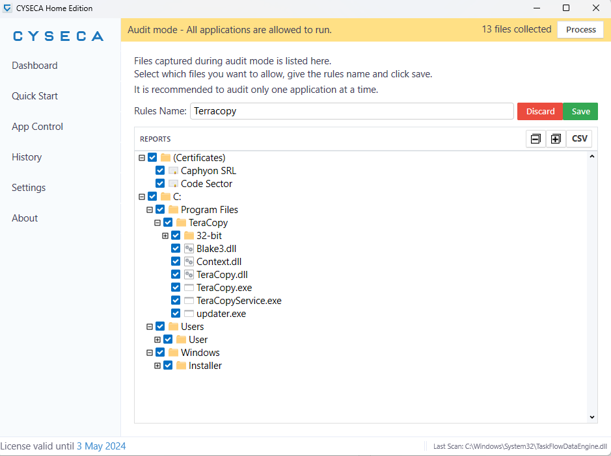Collapse the Program Files tree node
This screenshot has width=611, height=456.
(x=150, y=210)
